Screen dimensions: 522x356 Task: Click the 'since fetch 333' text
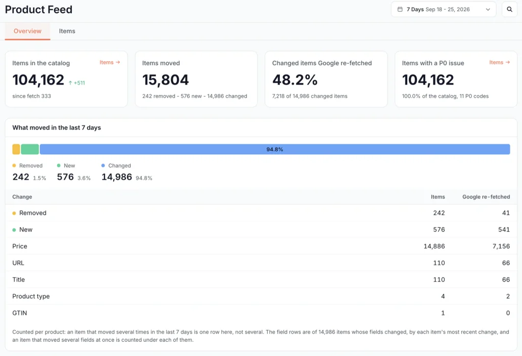coord(32,96)
